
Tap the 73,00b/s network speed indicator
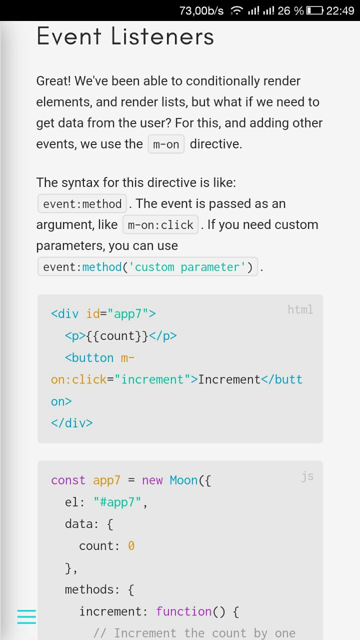click(201, 10)
